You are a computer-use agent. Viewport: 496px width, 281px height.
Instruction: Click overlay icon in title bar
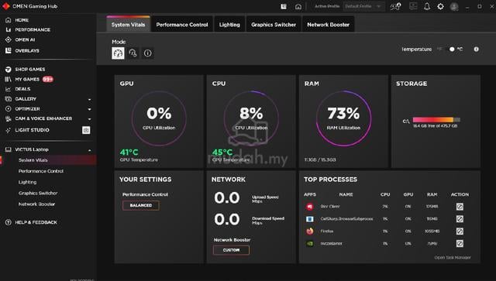[x=284, y=6]
